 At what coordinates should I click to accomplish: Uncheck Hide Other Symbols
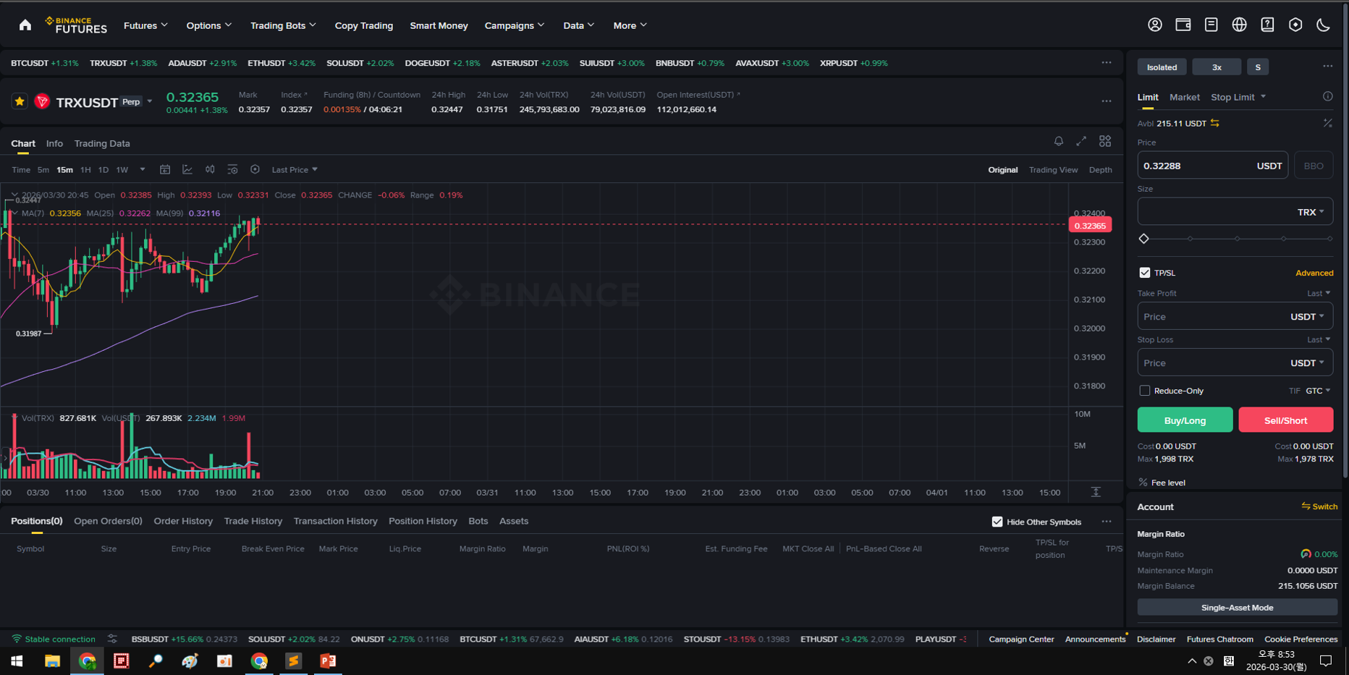(997, 522)
